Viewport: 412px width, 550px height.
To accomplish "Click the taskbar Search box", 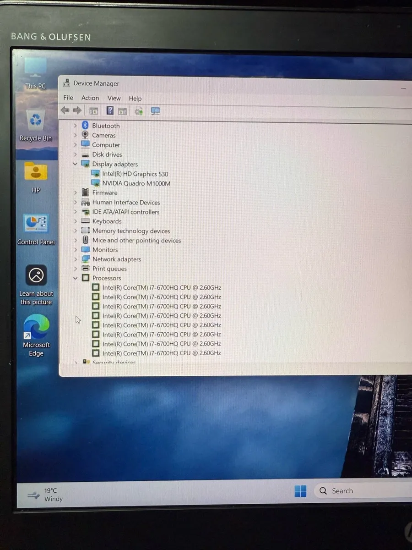I will coord(363,491).
